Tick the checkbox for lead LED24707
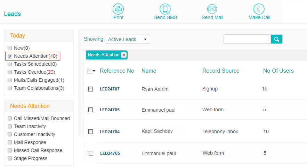The height and width of the screenshot is (168, 307). point(90,89)
